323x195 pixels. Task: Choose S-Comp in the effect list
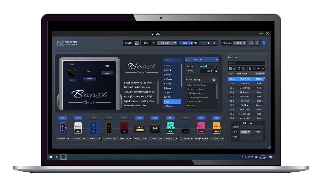(168, 75)
